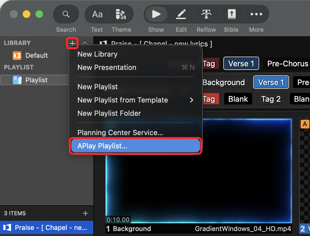This screenshot has width=310, height=236.
Task: Open the Bible panel icon
Action: pos(232,14)
